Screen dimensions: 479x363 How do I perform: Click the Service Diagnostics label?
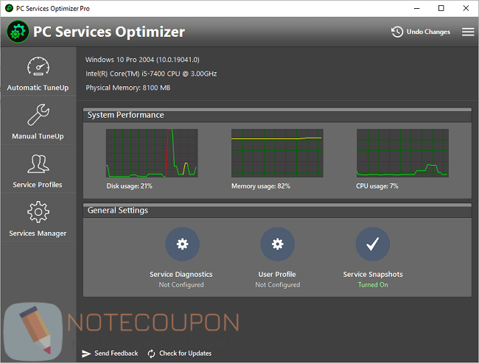coord(181,274)
